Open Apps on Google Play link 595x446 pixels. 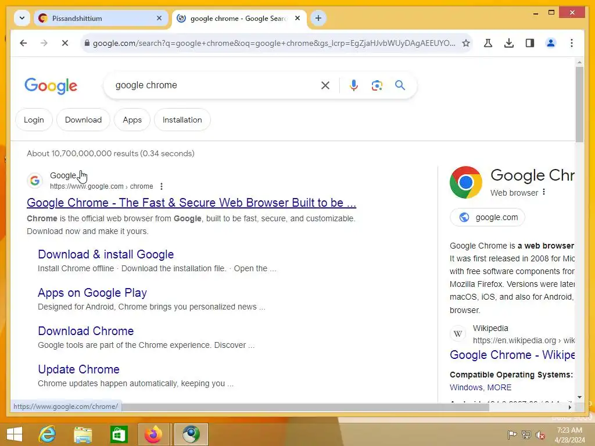click(92, 293)
